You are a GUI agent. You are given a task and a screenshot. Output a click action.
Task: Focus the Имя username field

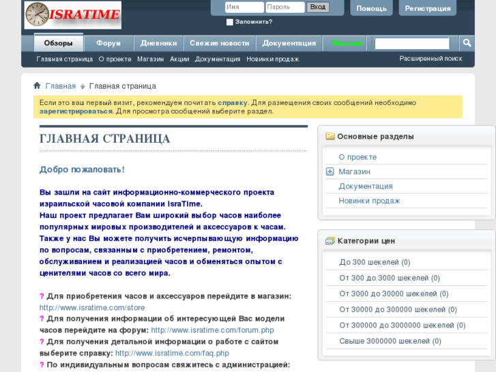point(244,7)
